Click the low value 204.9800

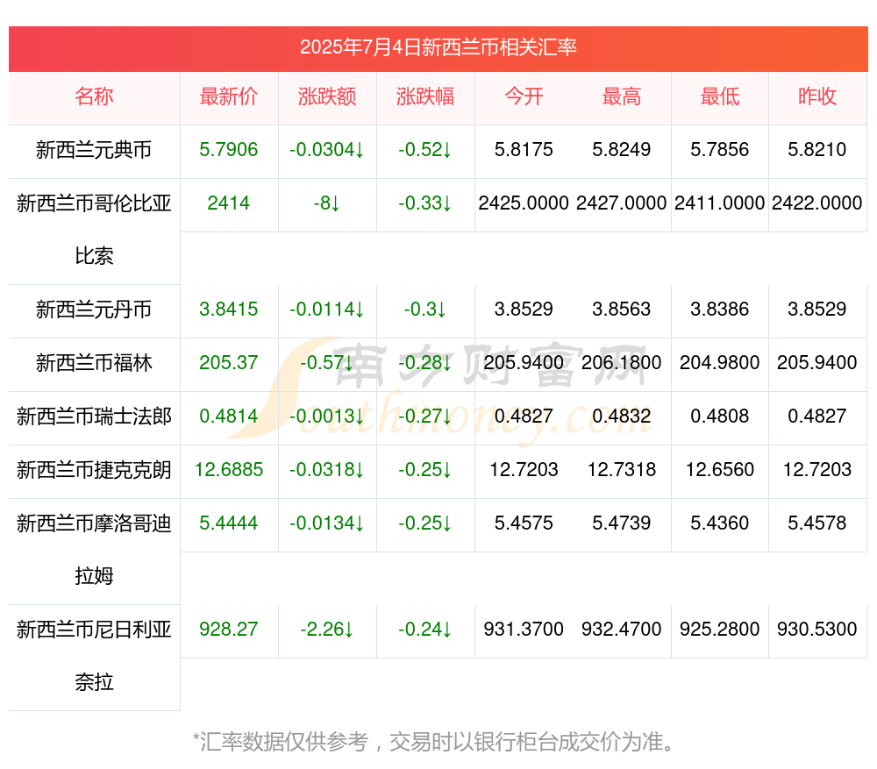tap(720, 362)
